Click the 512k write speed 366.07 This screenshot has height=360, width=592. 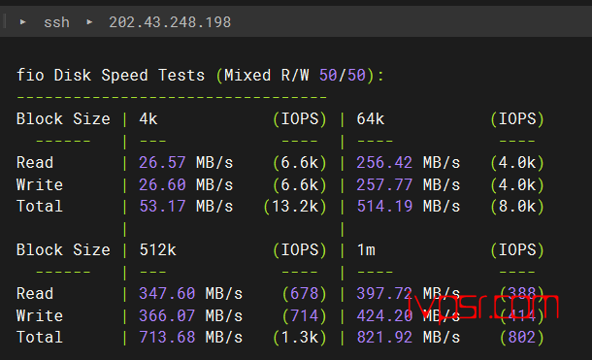167,315
